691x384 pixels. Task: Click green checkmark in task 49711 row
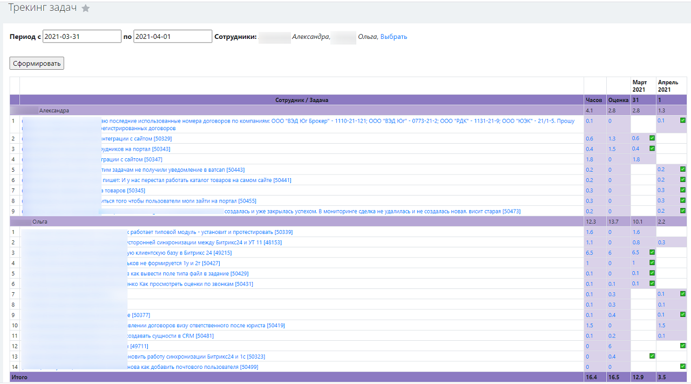click(x=683, y=346)
